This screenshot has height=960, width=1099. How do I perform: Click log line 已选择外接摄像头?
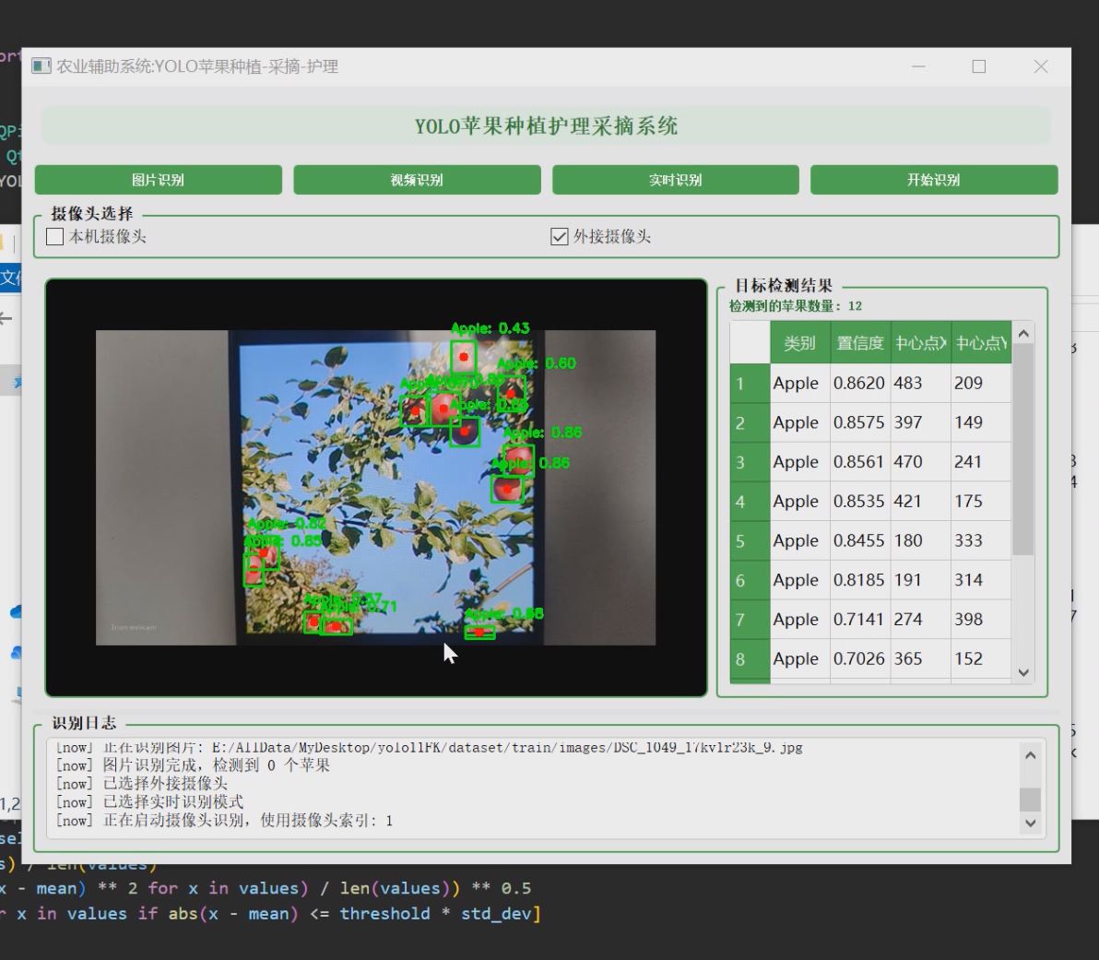[x=142, y=784]
